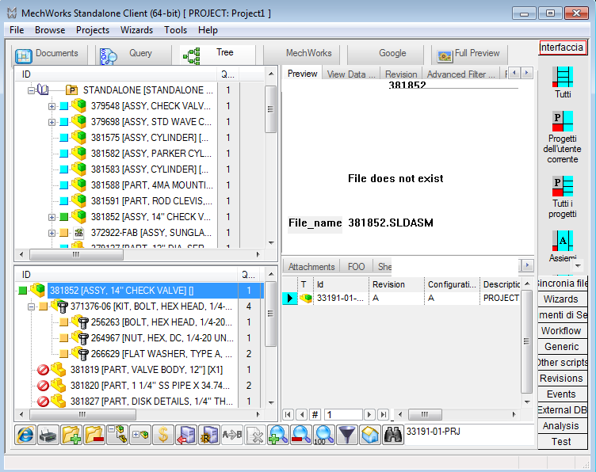
Task: Select the 33191-01 attachment row
Action: tap(401, 298)
